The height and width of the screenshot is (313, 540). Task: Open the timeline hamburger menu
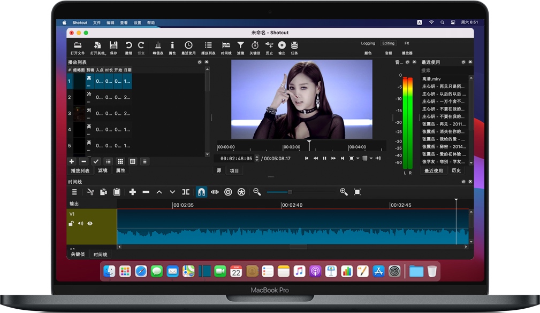coord(74,192)
